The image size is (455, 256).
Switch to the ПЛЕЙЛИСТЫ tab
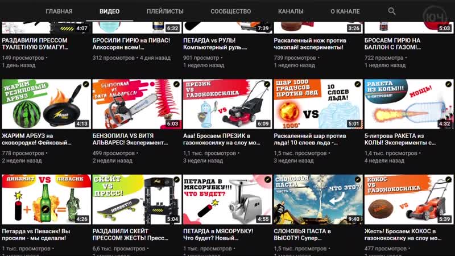tap(165, 11)
